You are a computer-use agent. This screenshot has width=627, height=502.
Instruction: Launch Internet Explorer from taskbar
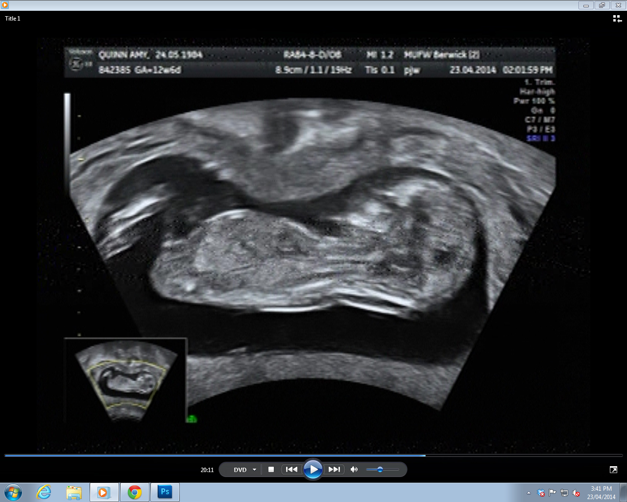pos(44,492)
